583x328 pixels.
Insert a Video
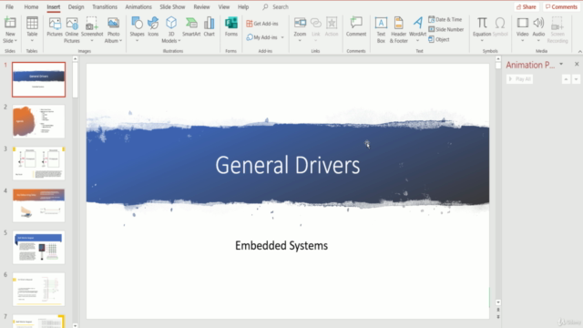tap(522, 29)
